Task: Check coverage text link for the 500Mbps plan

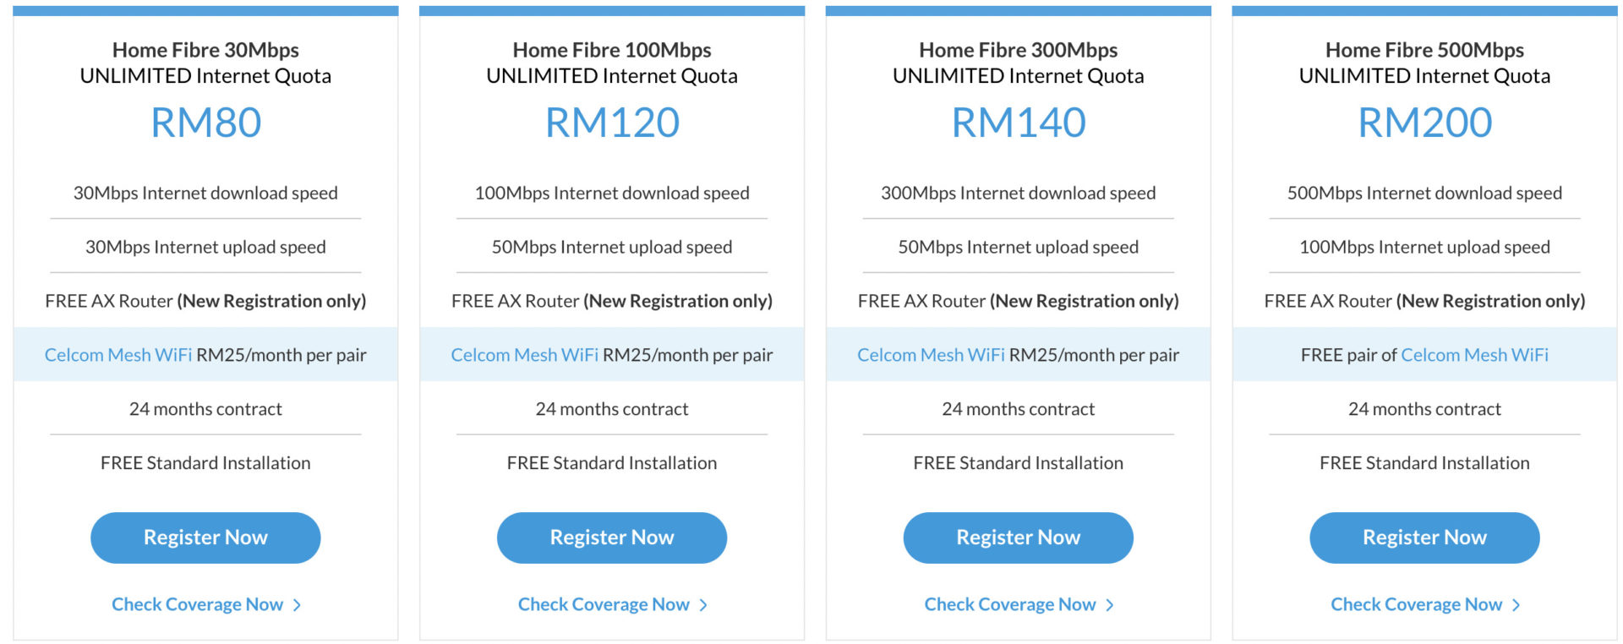Action: click(1416, 604)
